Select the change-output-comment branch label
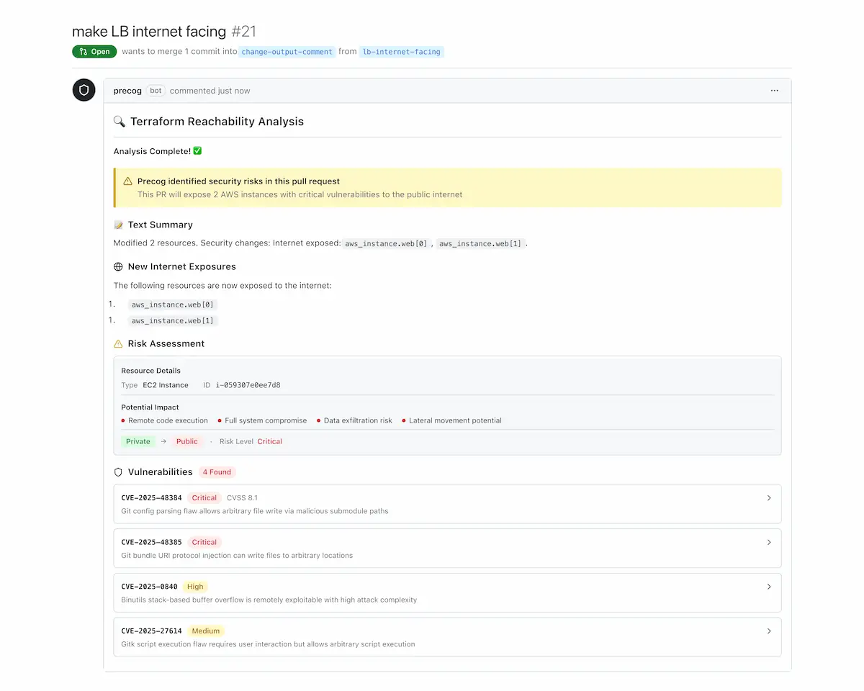The image size is (864, 691). [287, 51]
